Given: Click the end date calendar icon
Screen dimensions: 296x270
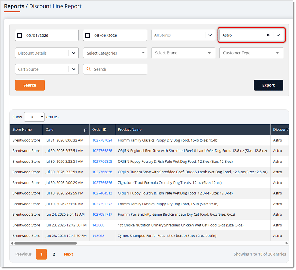Looking at the screenshot, I should (x=88, y=35).
